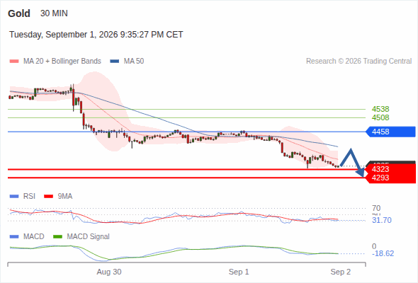The height and width of the screenshot is (283, 418).
Task: Click the Research Trading Central copyright text
Action: pyautogui.click(x=358, y=62)
